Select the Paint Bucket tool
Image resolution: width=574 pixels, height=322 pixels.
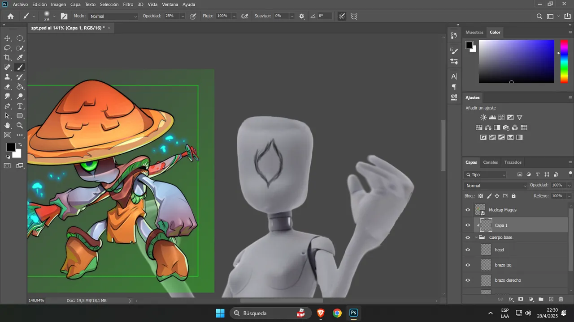20,87
